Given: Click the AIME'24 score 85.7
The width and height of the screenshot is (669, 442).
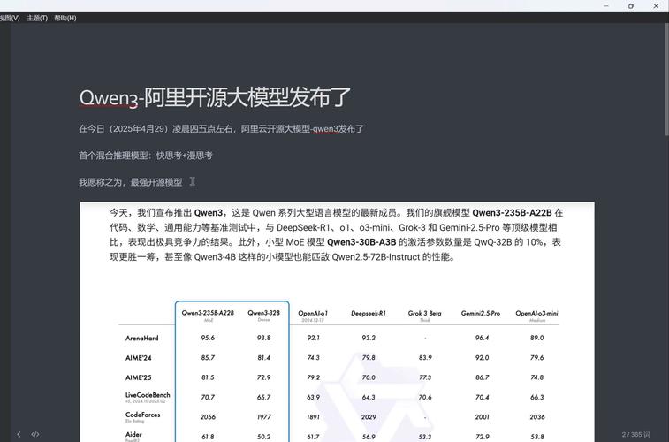Looking at the screenshot, I should pos(208,357).
